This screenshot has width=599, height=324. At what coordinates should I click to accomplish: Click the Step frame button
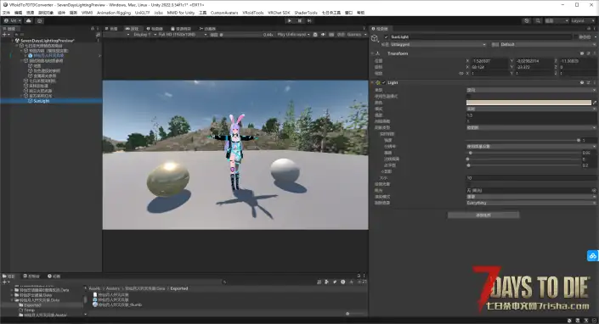(x=309, y=20)
